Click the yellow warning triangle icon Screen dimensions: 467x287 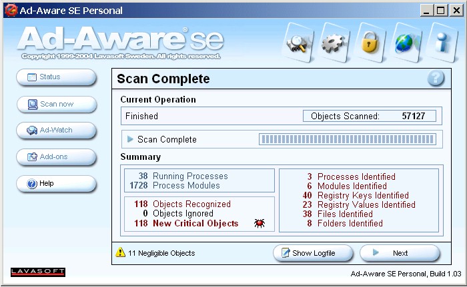point(120,252)
